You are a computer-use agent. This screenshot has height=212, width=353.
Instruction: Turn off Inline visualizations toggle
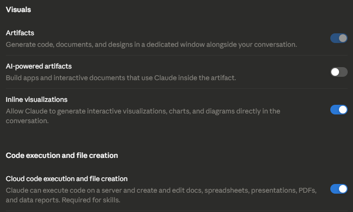click(x=339, y=110)
